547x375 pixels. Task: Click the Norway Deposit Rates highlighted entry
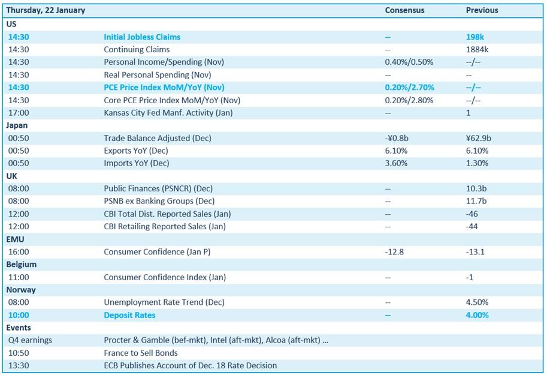(129, 315)
